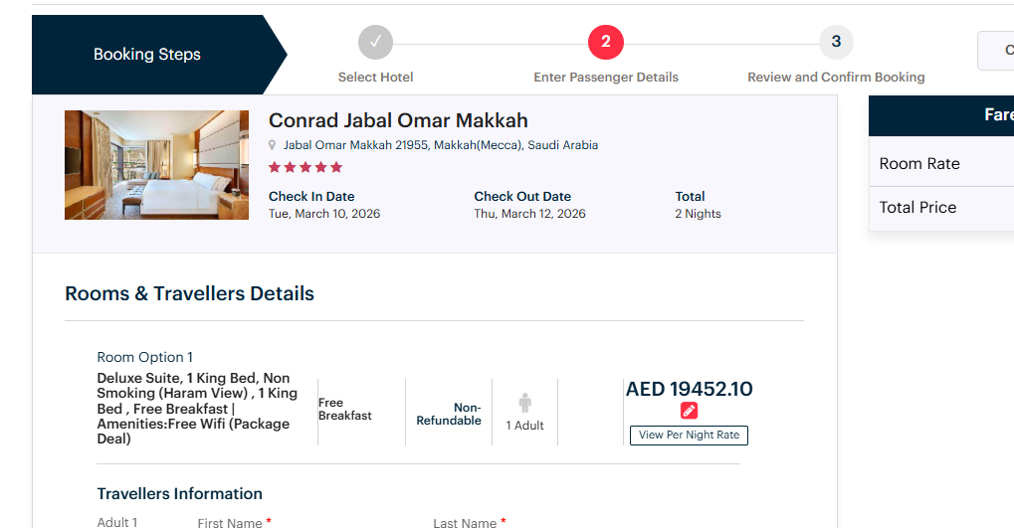The image size is (1014, 528).
Task: Click the completed checkmark step circle
Action: point(376,42)
